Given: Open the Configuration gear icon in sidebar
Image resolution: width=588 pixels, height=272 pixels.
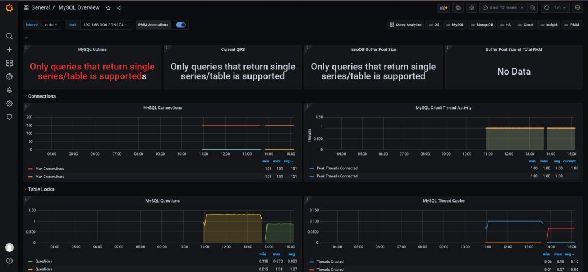Looking at the screenshot, I should (x=9, y=103).
